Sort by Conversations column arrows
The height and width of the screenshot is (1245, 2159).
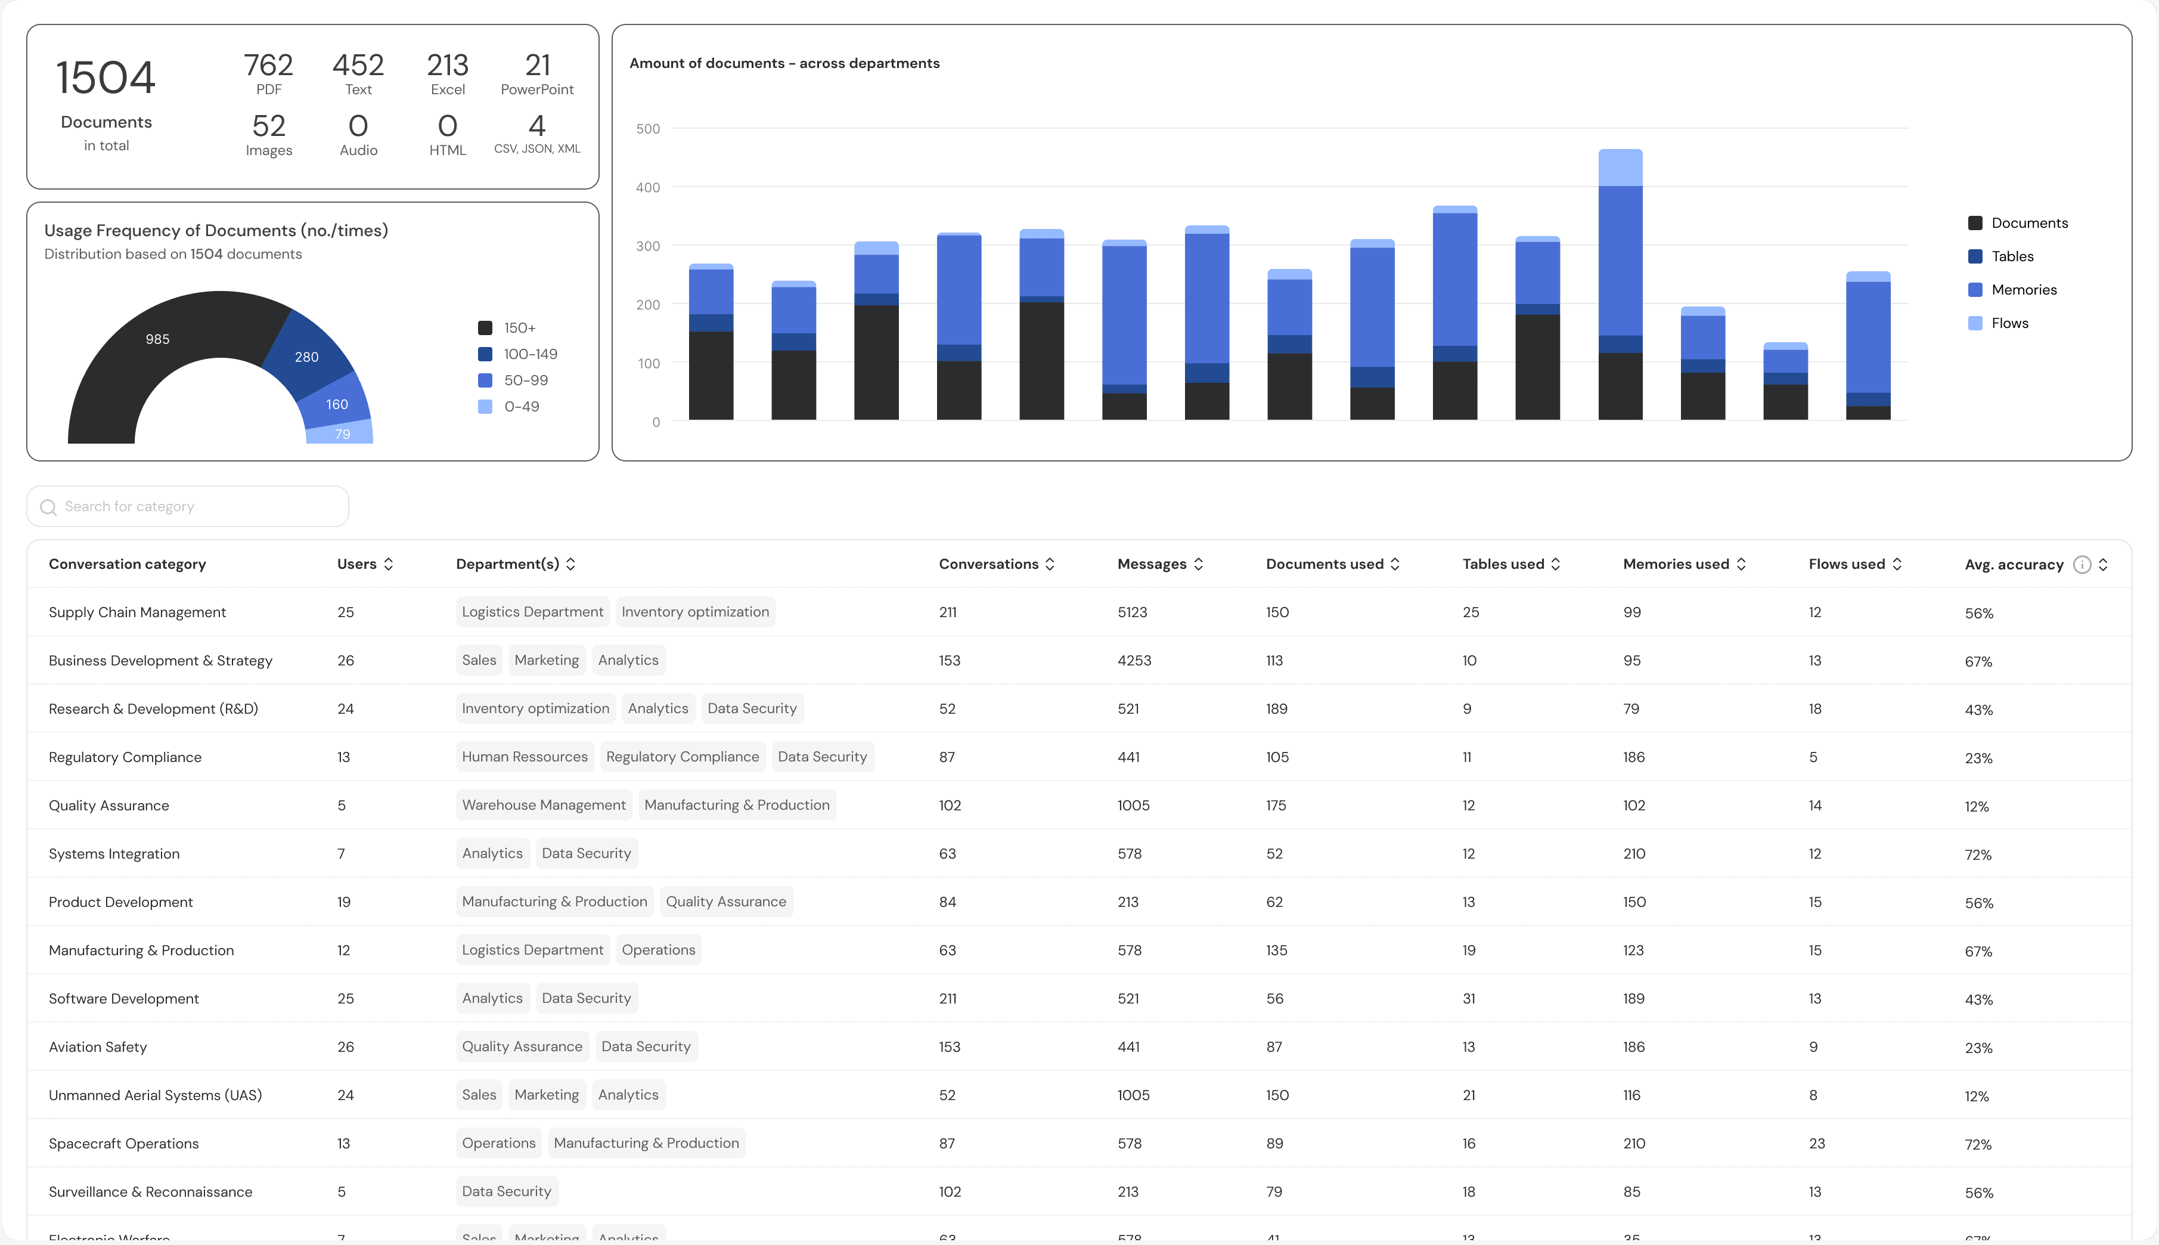[x=1050, y=564]
